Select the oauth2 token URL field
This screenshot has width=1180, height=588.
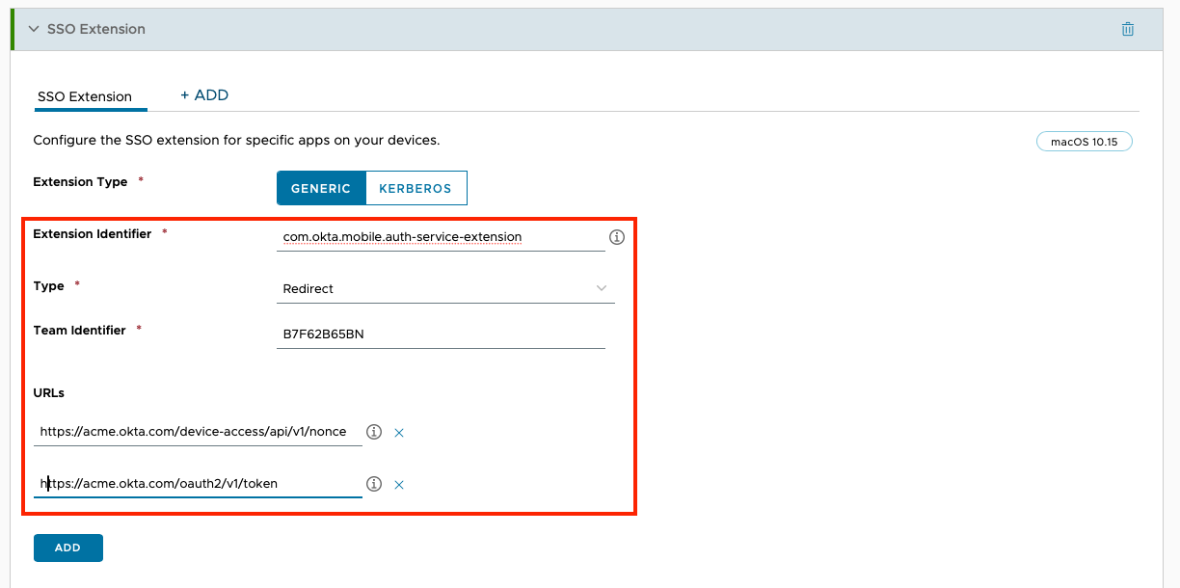(x=193, y=484)
